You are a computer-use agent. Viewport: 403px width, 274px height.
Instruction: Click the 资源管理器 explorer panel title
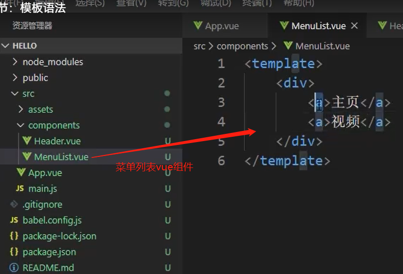[x=33, y=26]
